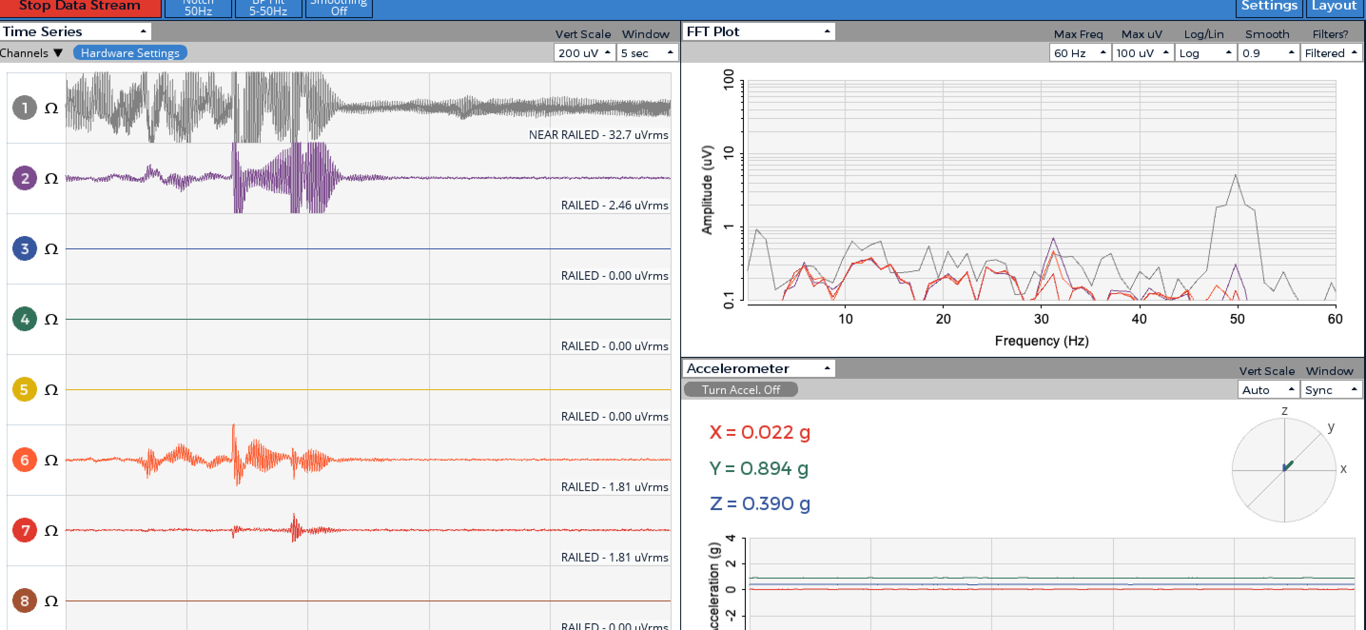The image size is (1366, 630).
Task: Click channel 3 RAILED - 0.00 uVrms label
Action: point(615,276)
